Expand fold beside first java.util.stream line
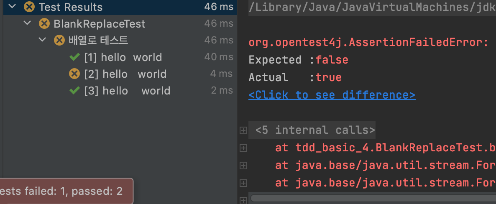 tap(243, 166)
